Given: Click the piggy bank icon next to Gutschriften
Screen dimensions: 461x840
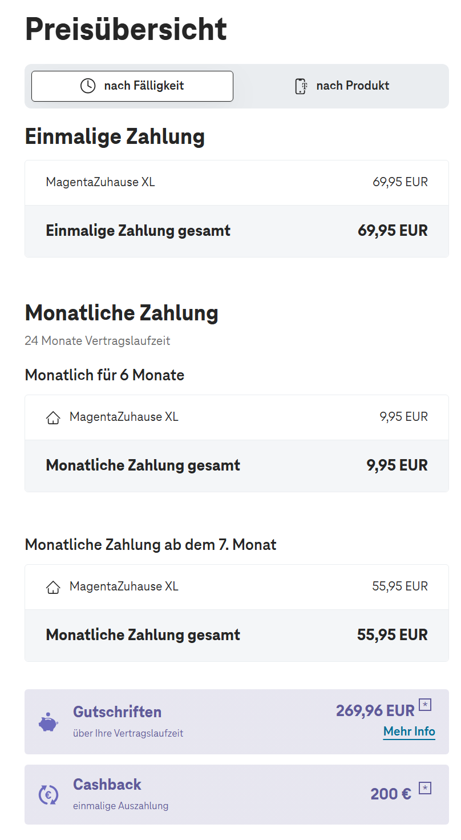Looking at the screenshot, I should pos(48,722).
